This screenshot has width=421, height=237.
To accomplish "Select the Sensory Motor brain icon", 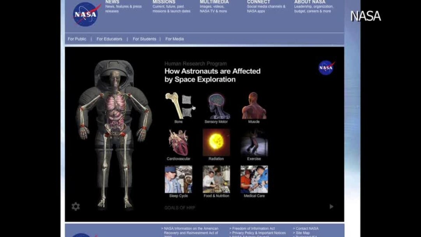I will coord(216,106).
